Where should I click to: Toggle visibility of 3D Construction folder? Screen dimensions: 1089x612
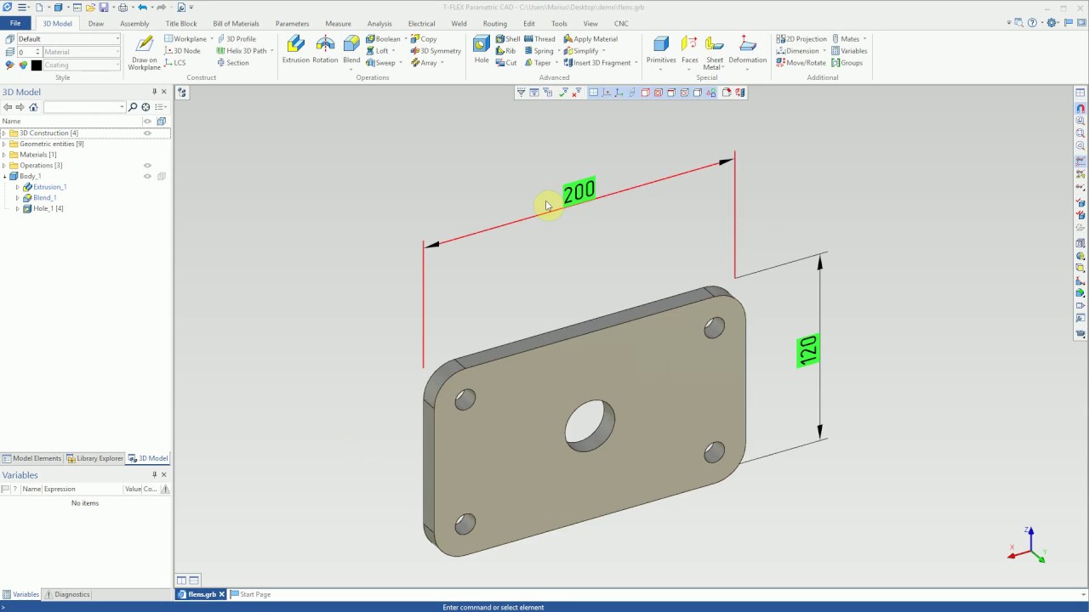coord(147,133)
